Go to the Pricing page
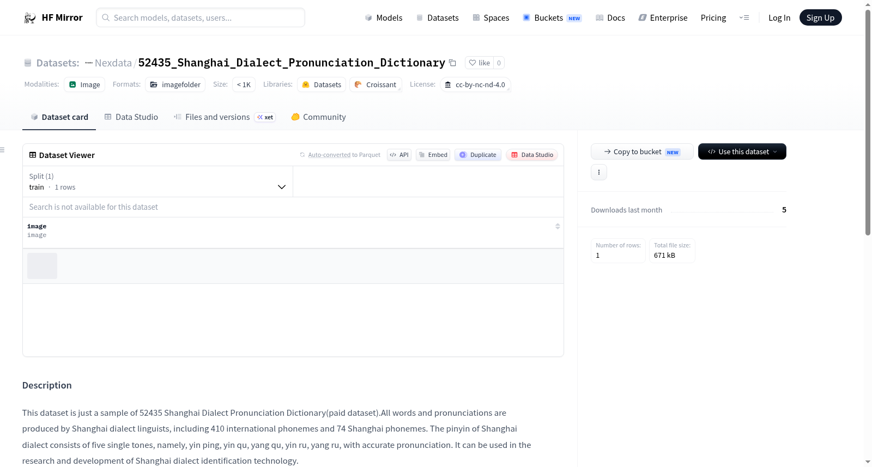Viewport: 872px width, 467px height. [713, 17]
